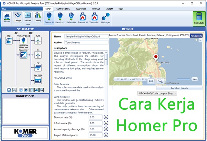Image resolution: width=207 pixels, height=141 pixels.
Task: Select the Thermal #1 load
Action: point(83,18)
